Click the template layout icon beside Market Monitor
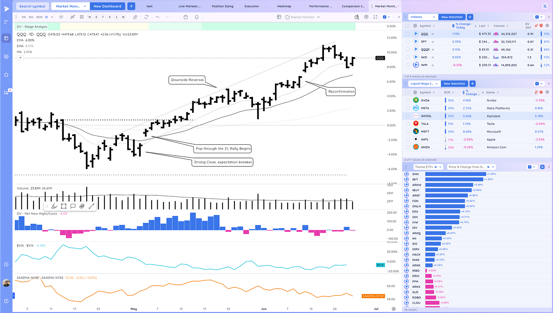 pos(279,17)
